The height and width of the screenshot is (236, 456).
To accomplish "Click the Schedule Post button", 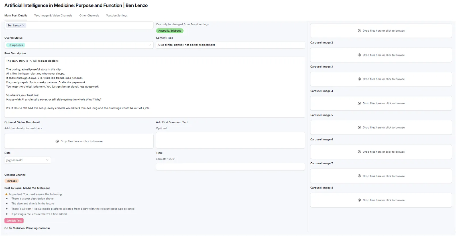I will [14, 221].
